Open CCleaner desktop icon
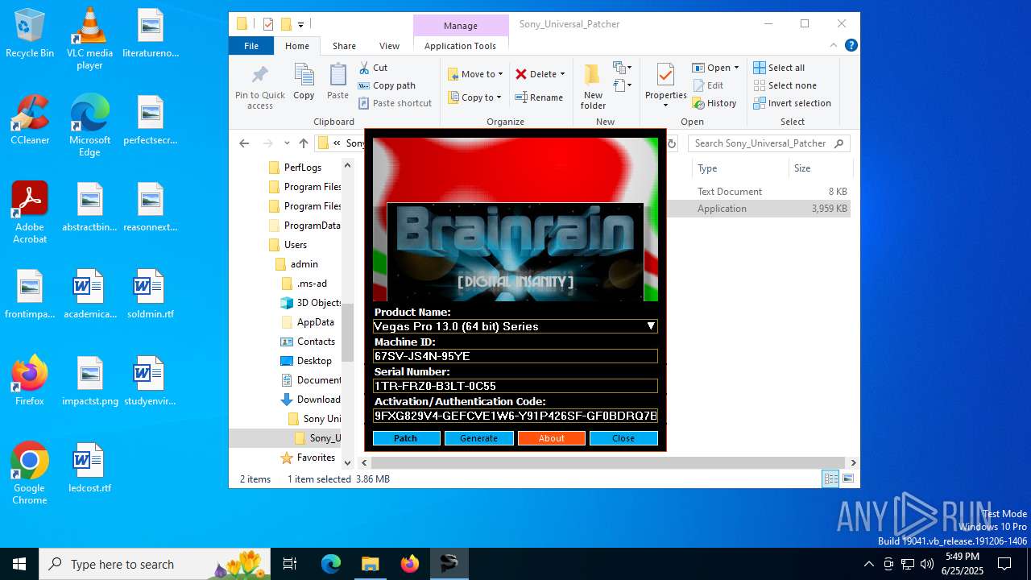Image resolution: width=1031 pixels, height=580 pixels. [30, 121]
